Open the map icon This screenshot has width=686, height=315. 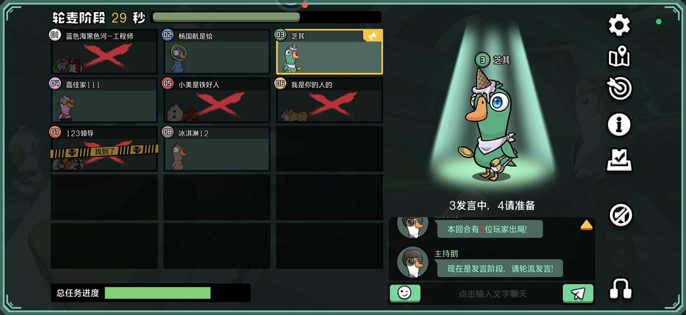[619, 57]
